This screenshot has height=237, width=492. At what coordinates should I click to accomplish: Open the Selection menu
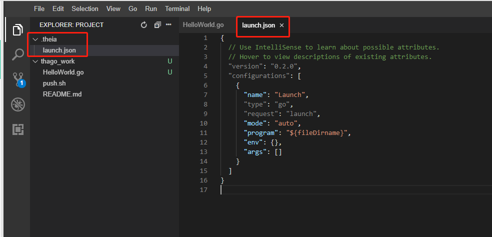tap(84, 9)
